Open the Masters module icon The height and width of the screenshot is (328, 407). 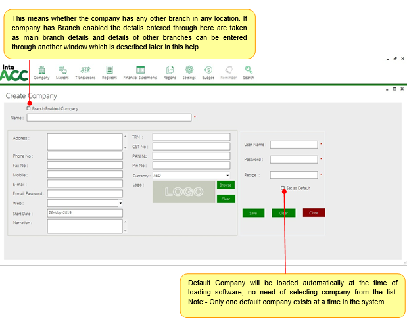pos(62,70)
